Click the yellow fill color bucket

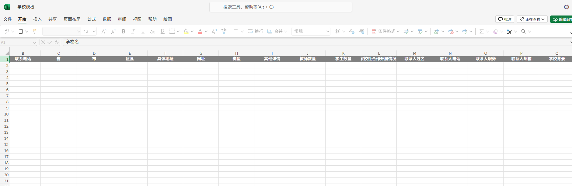tap(186, 31)
